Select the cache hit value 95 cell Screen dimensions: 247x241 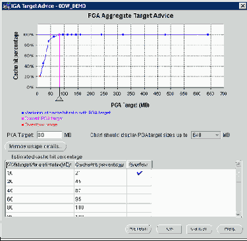100,199
